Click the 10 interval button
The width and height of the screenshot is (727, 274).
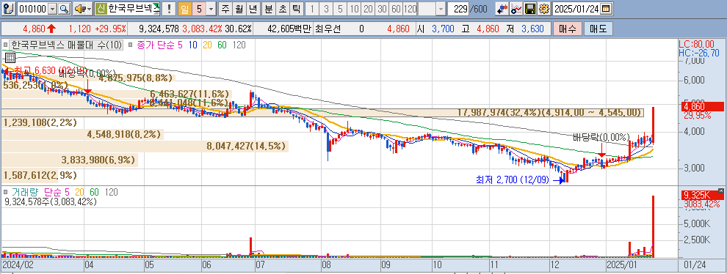click(x=355, y=8)
